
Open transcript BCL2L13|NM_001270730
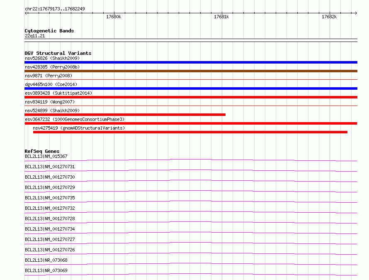point(50,177)
